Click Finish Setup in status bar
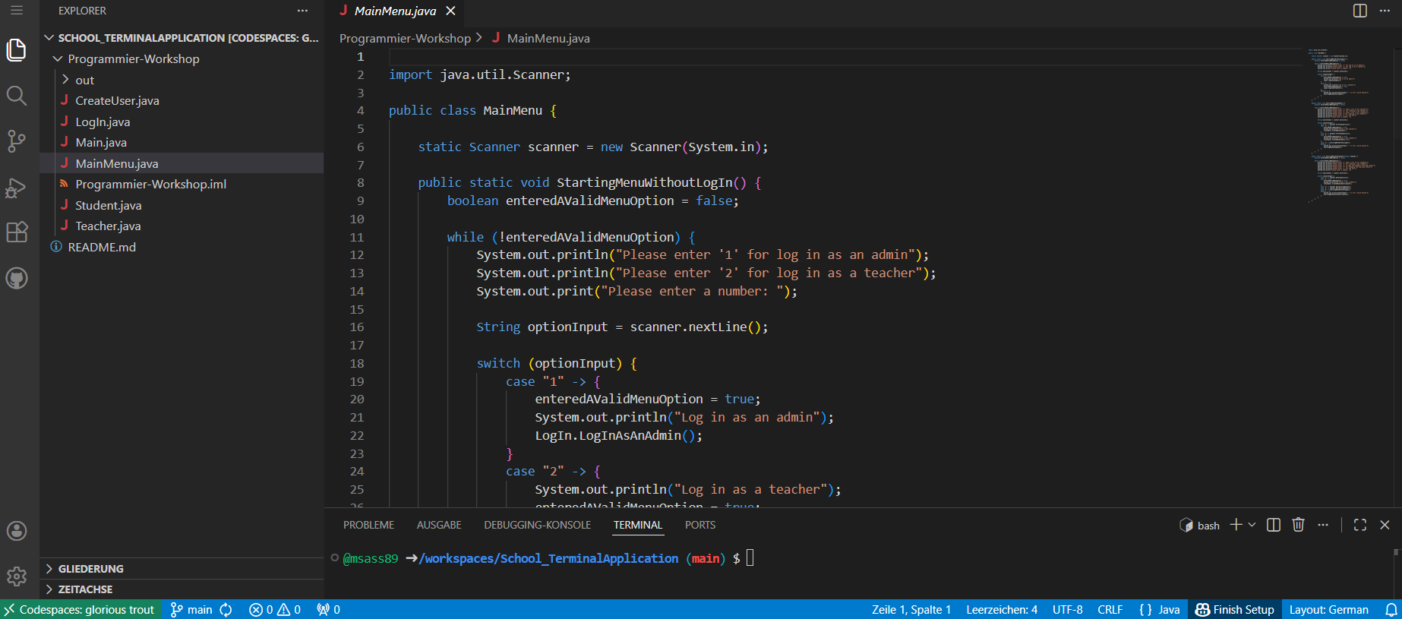1402x619 pixels. tap(1235, 610)
